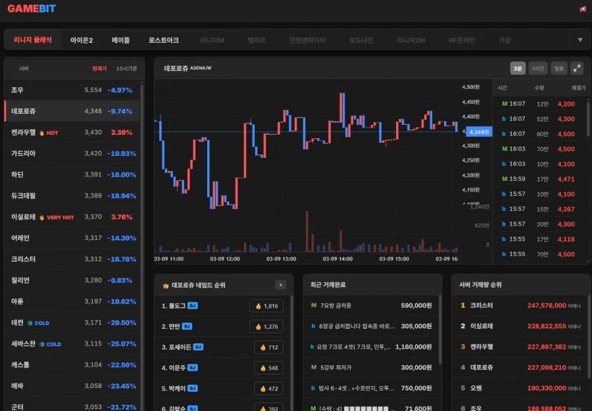This screenshot has height=411, width=592.
Task: Select rank 2 이실로테 in 거래량 순위
Action: tap(520, 326)
